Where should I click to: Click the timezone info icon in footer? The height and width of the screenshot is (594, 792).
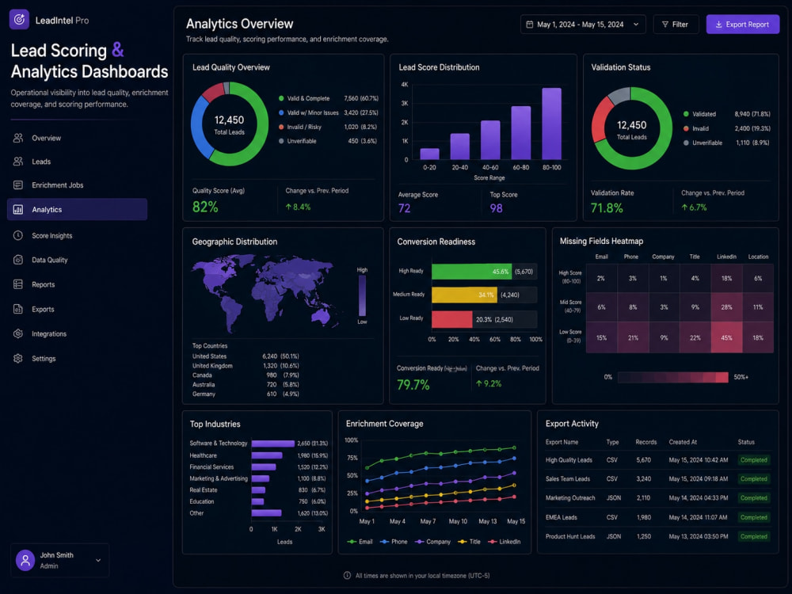click(347, 575)
